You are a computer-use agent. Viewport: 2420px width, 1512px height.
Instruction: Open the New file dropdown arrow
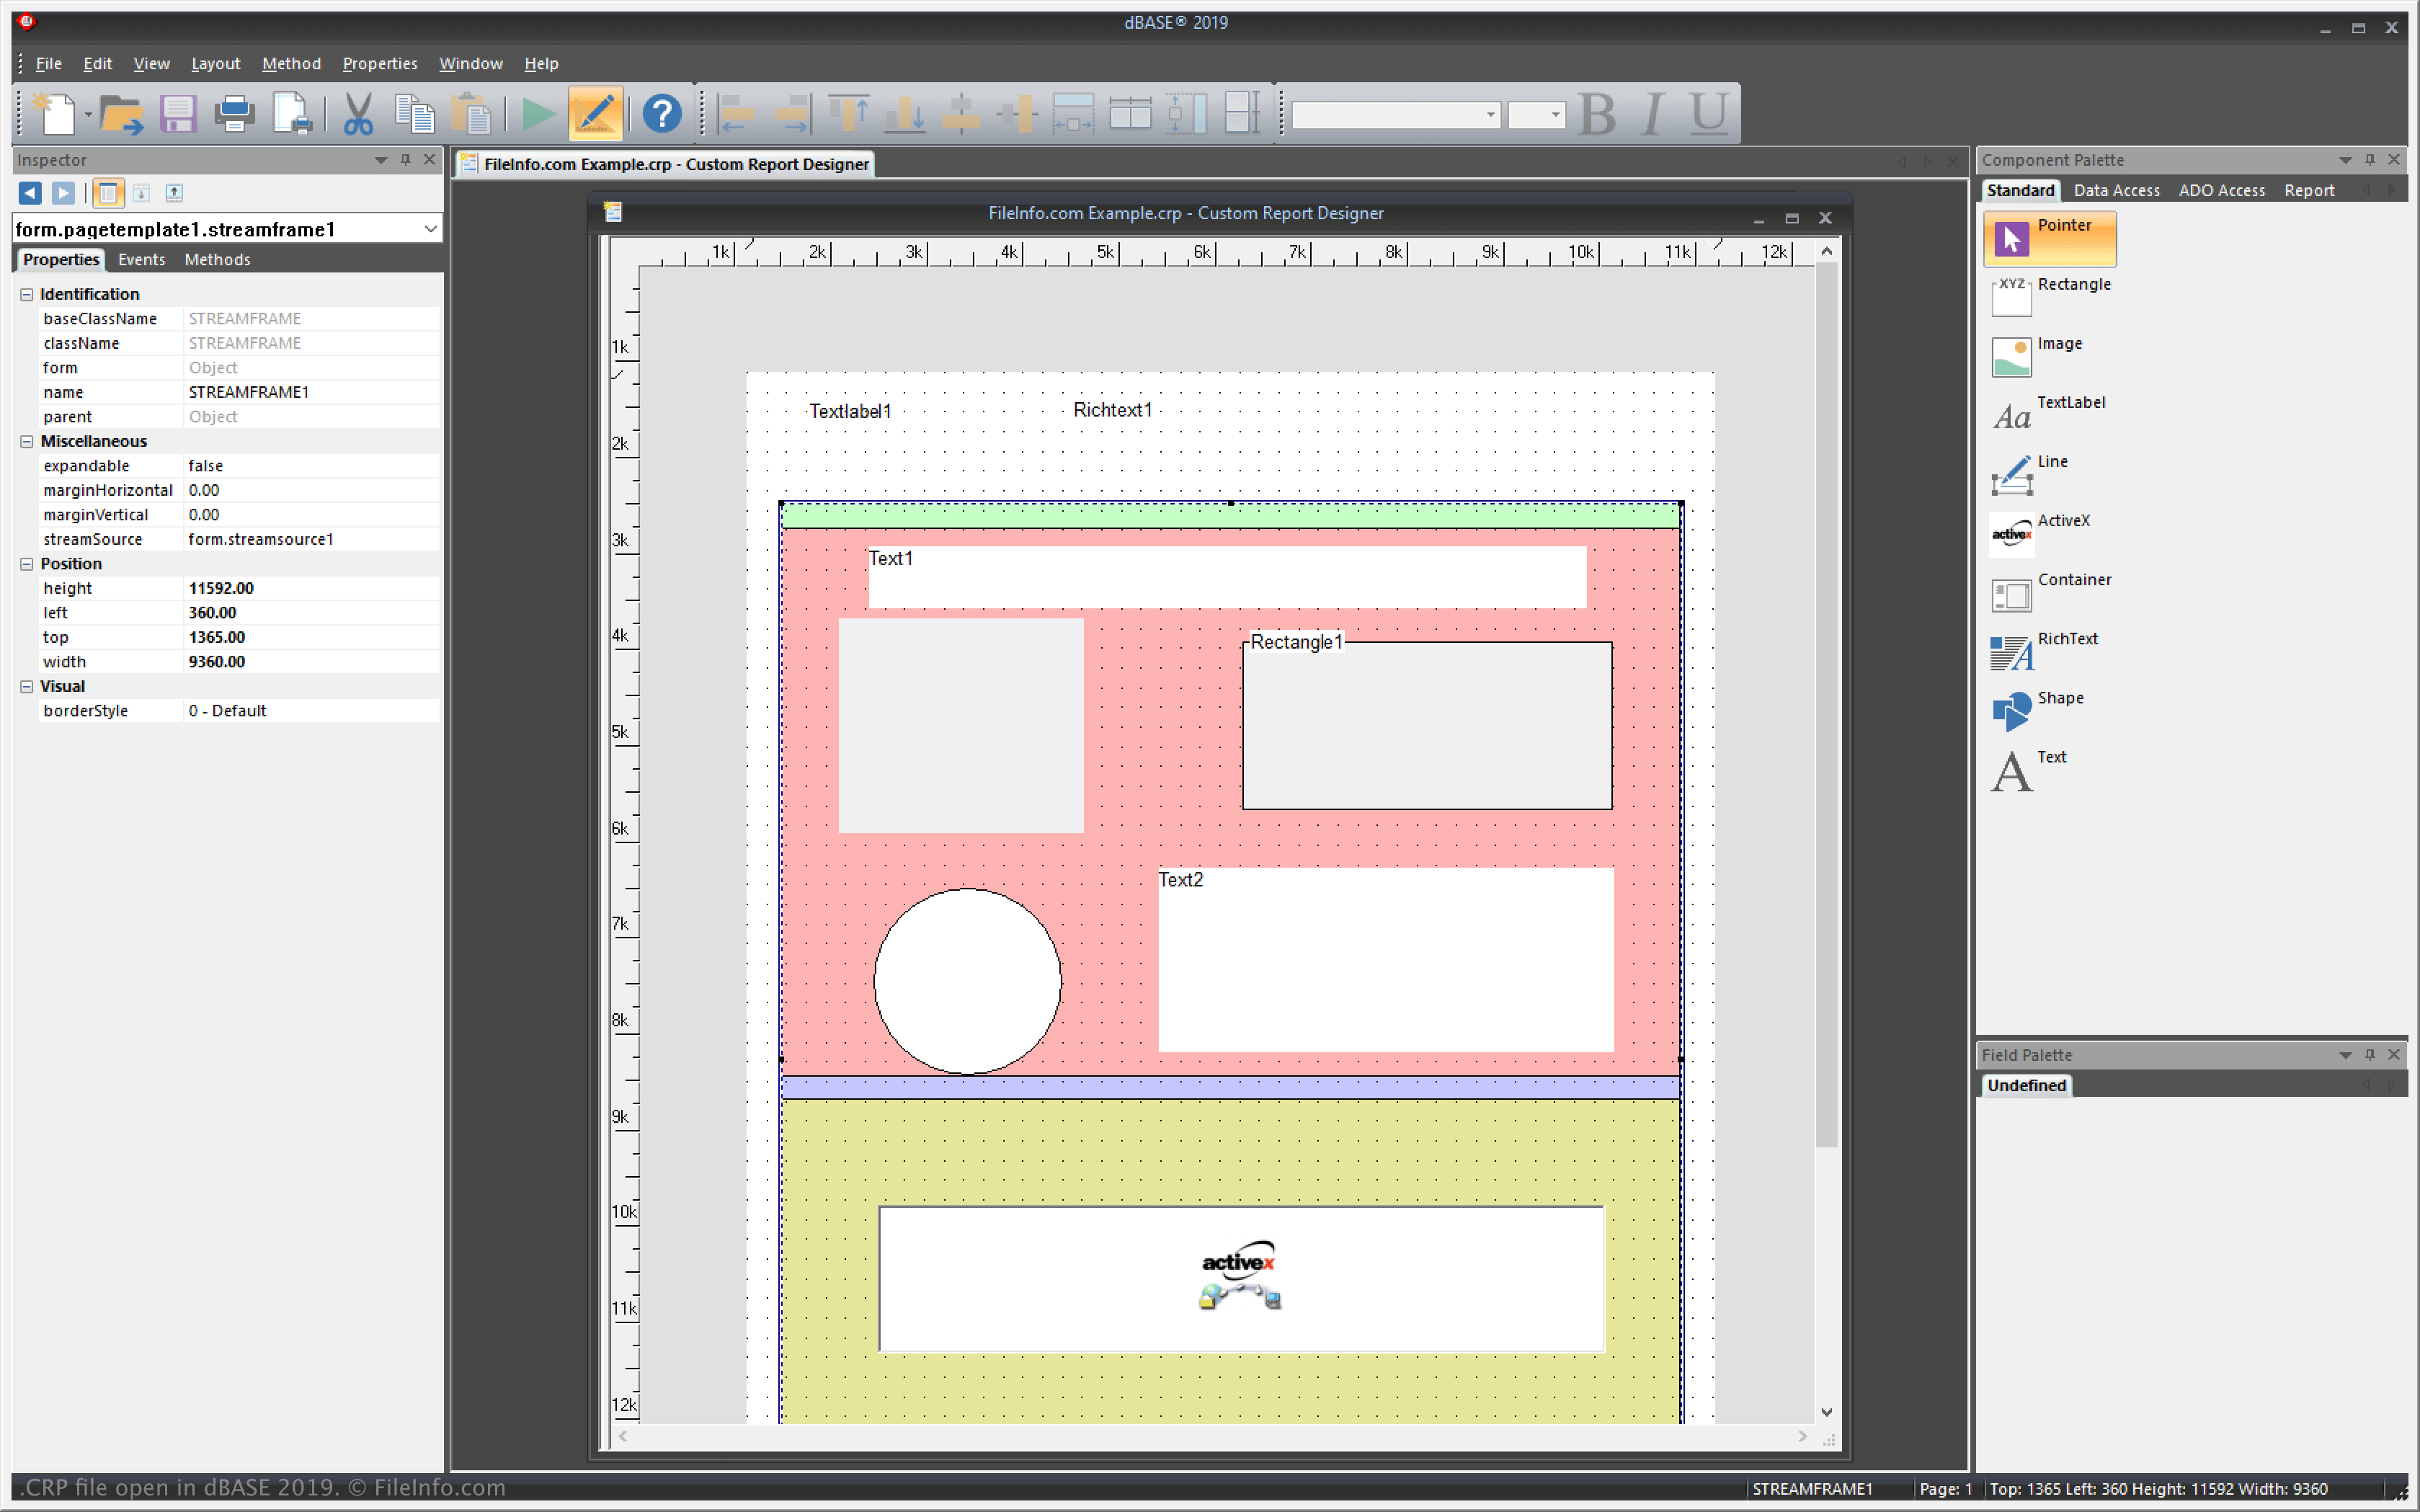[x=88, y=114]
